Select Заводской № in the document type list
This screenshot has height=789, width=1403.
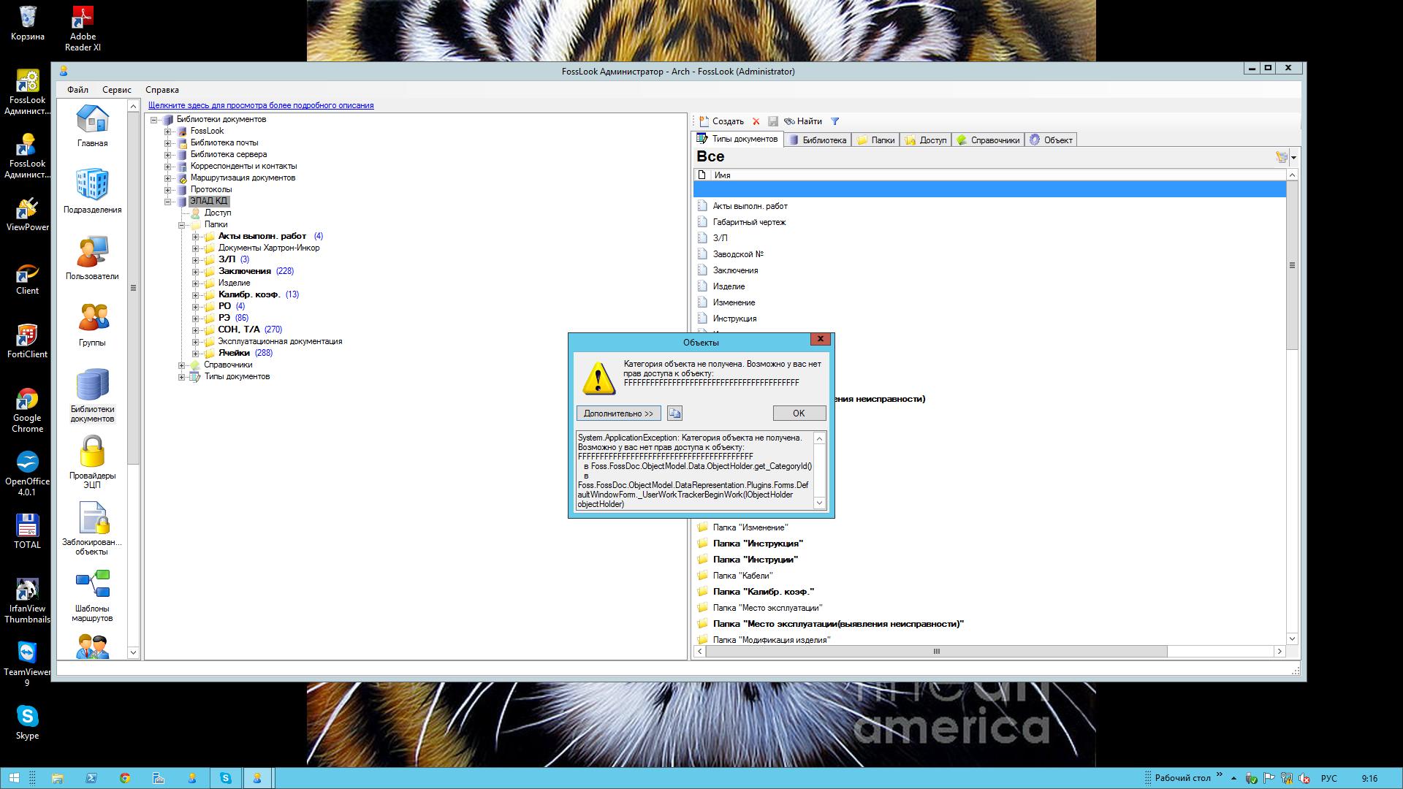[738, 254]
